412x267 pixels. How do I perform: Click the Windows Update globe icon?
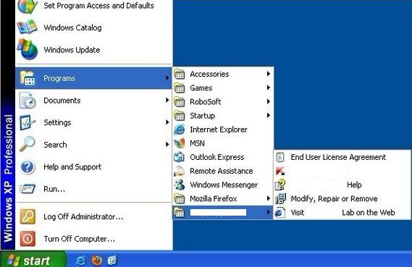tap(28, 49)
